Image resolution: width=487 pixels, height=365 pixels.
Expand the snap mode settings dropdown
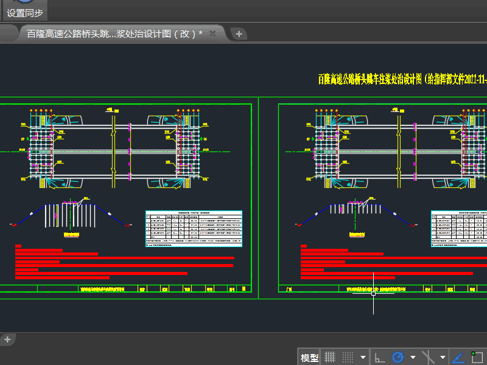pyautogui.click(x=363, y=358)
